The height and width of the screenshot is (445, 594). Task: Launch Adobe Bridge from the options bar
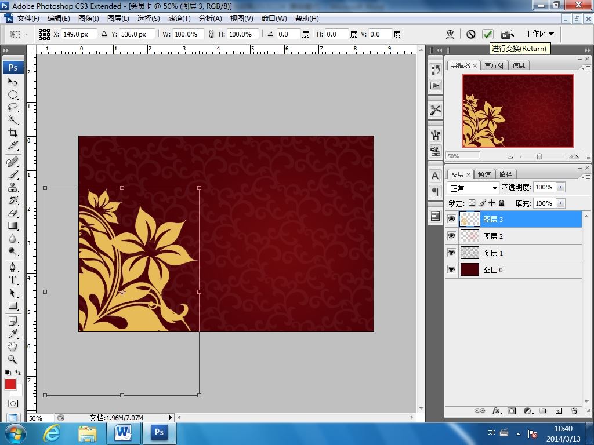point(507,34)
